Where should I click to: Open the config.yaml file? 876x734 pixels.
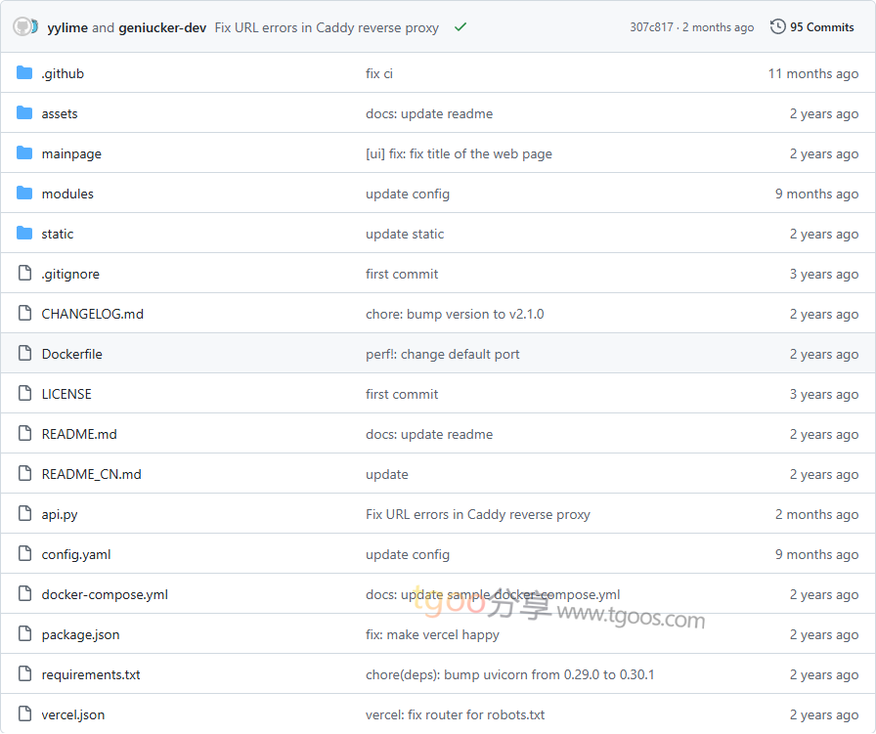click(x=76, y=554)
